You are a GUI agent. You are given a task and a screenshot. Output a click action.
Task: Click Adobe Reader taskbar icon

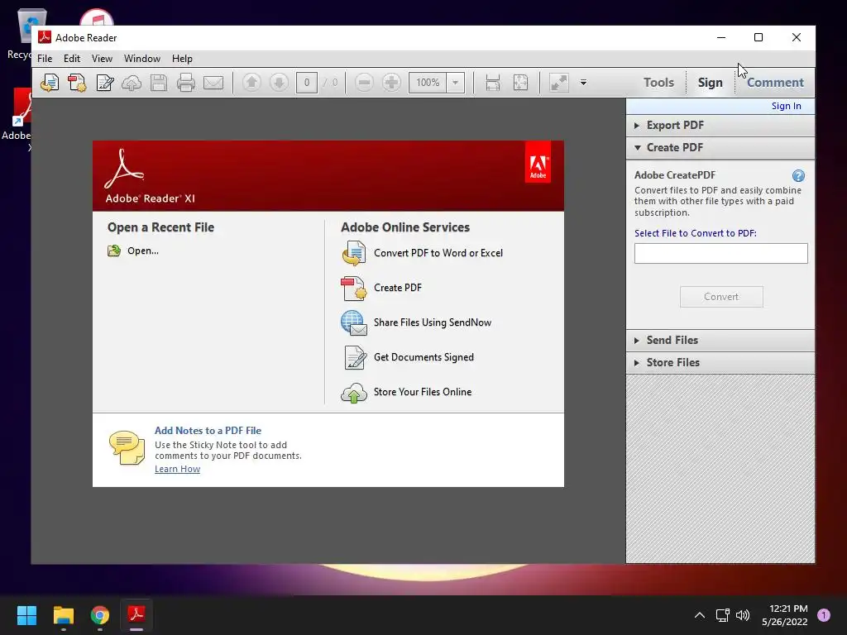136,615
